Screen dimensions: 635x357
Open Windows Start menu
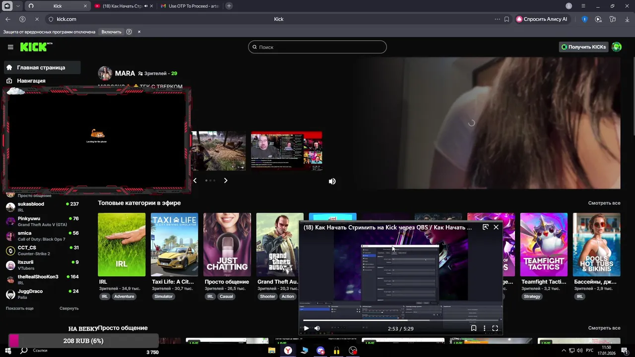coord(9,351)
